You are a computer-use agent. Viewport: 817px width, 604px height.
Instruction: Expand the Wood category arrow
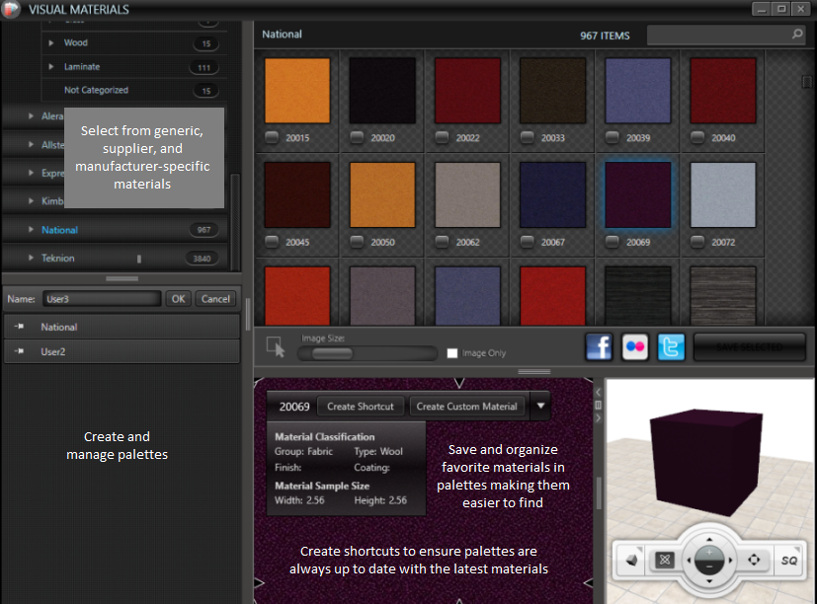tap(50, 42)
